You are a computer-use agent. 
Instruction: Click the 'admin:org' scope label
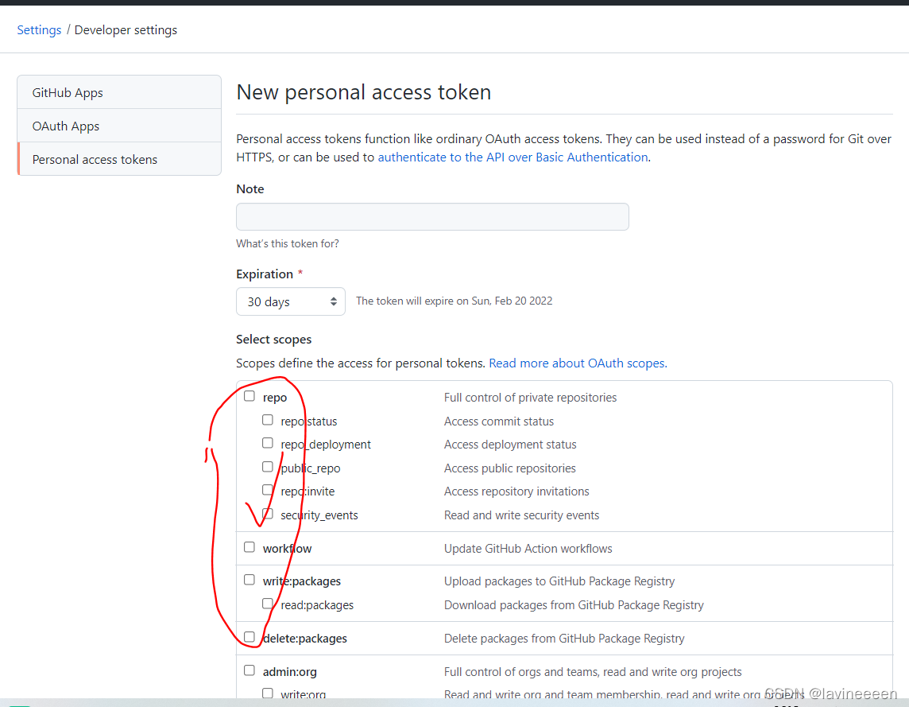point(289,671)
